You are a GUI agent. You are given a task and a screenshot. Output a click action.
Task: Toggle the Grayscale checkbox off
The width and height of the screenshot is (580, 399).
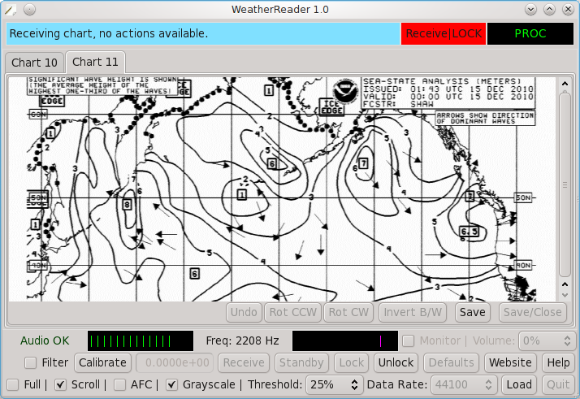coord(171,384)
